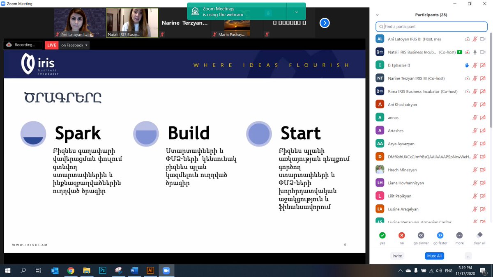
Task: Click the green yes reaction icon
Action: coord(382,236)
